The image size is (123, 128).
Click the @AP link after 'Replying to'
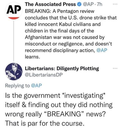point(36,86)
